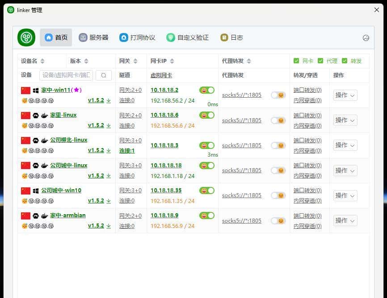Open the 日志 tab
The image size is (387, 298).
tap(232, 37)
